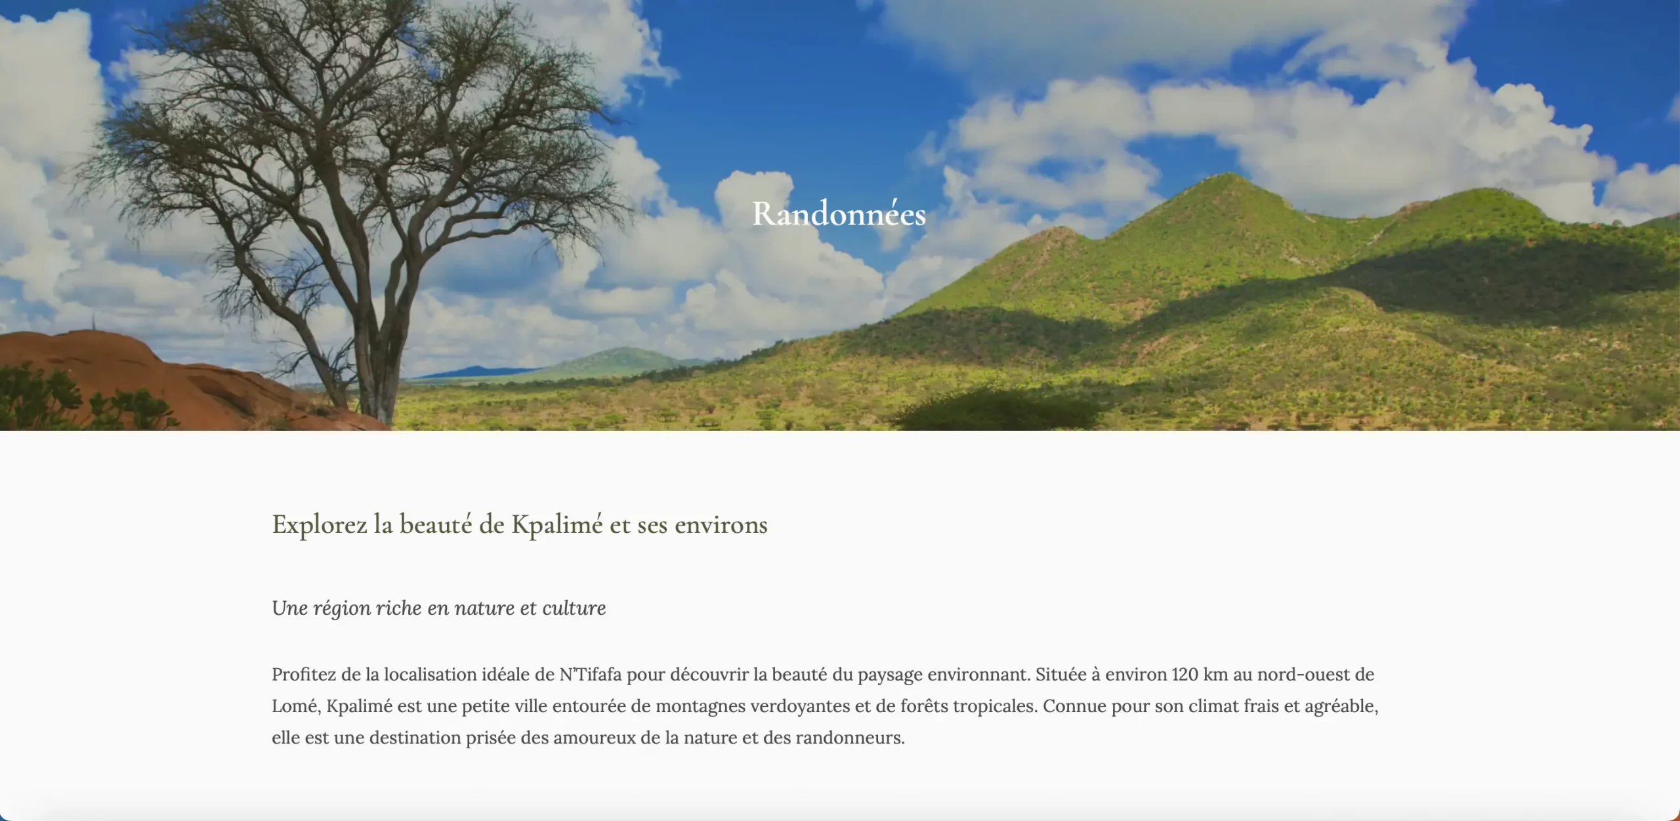This screenshot has width=1680, height=821.
Task: Click the italic subtitle Une région riche en nature
Action: [439, 608]
